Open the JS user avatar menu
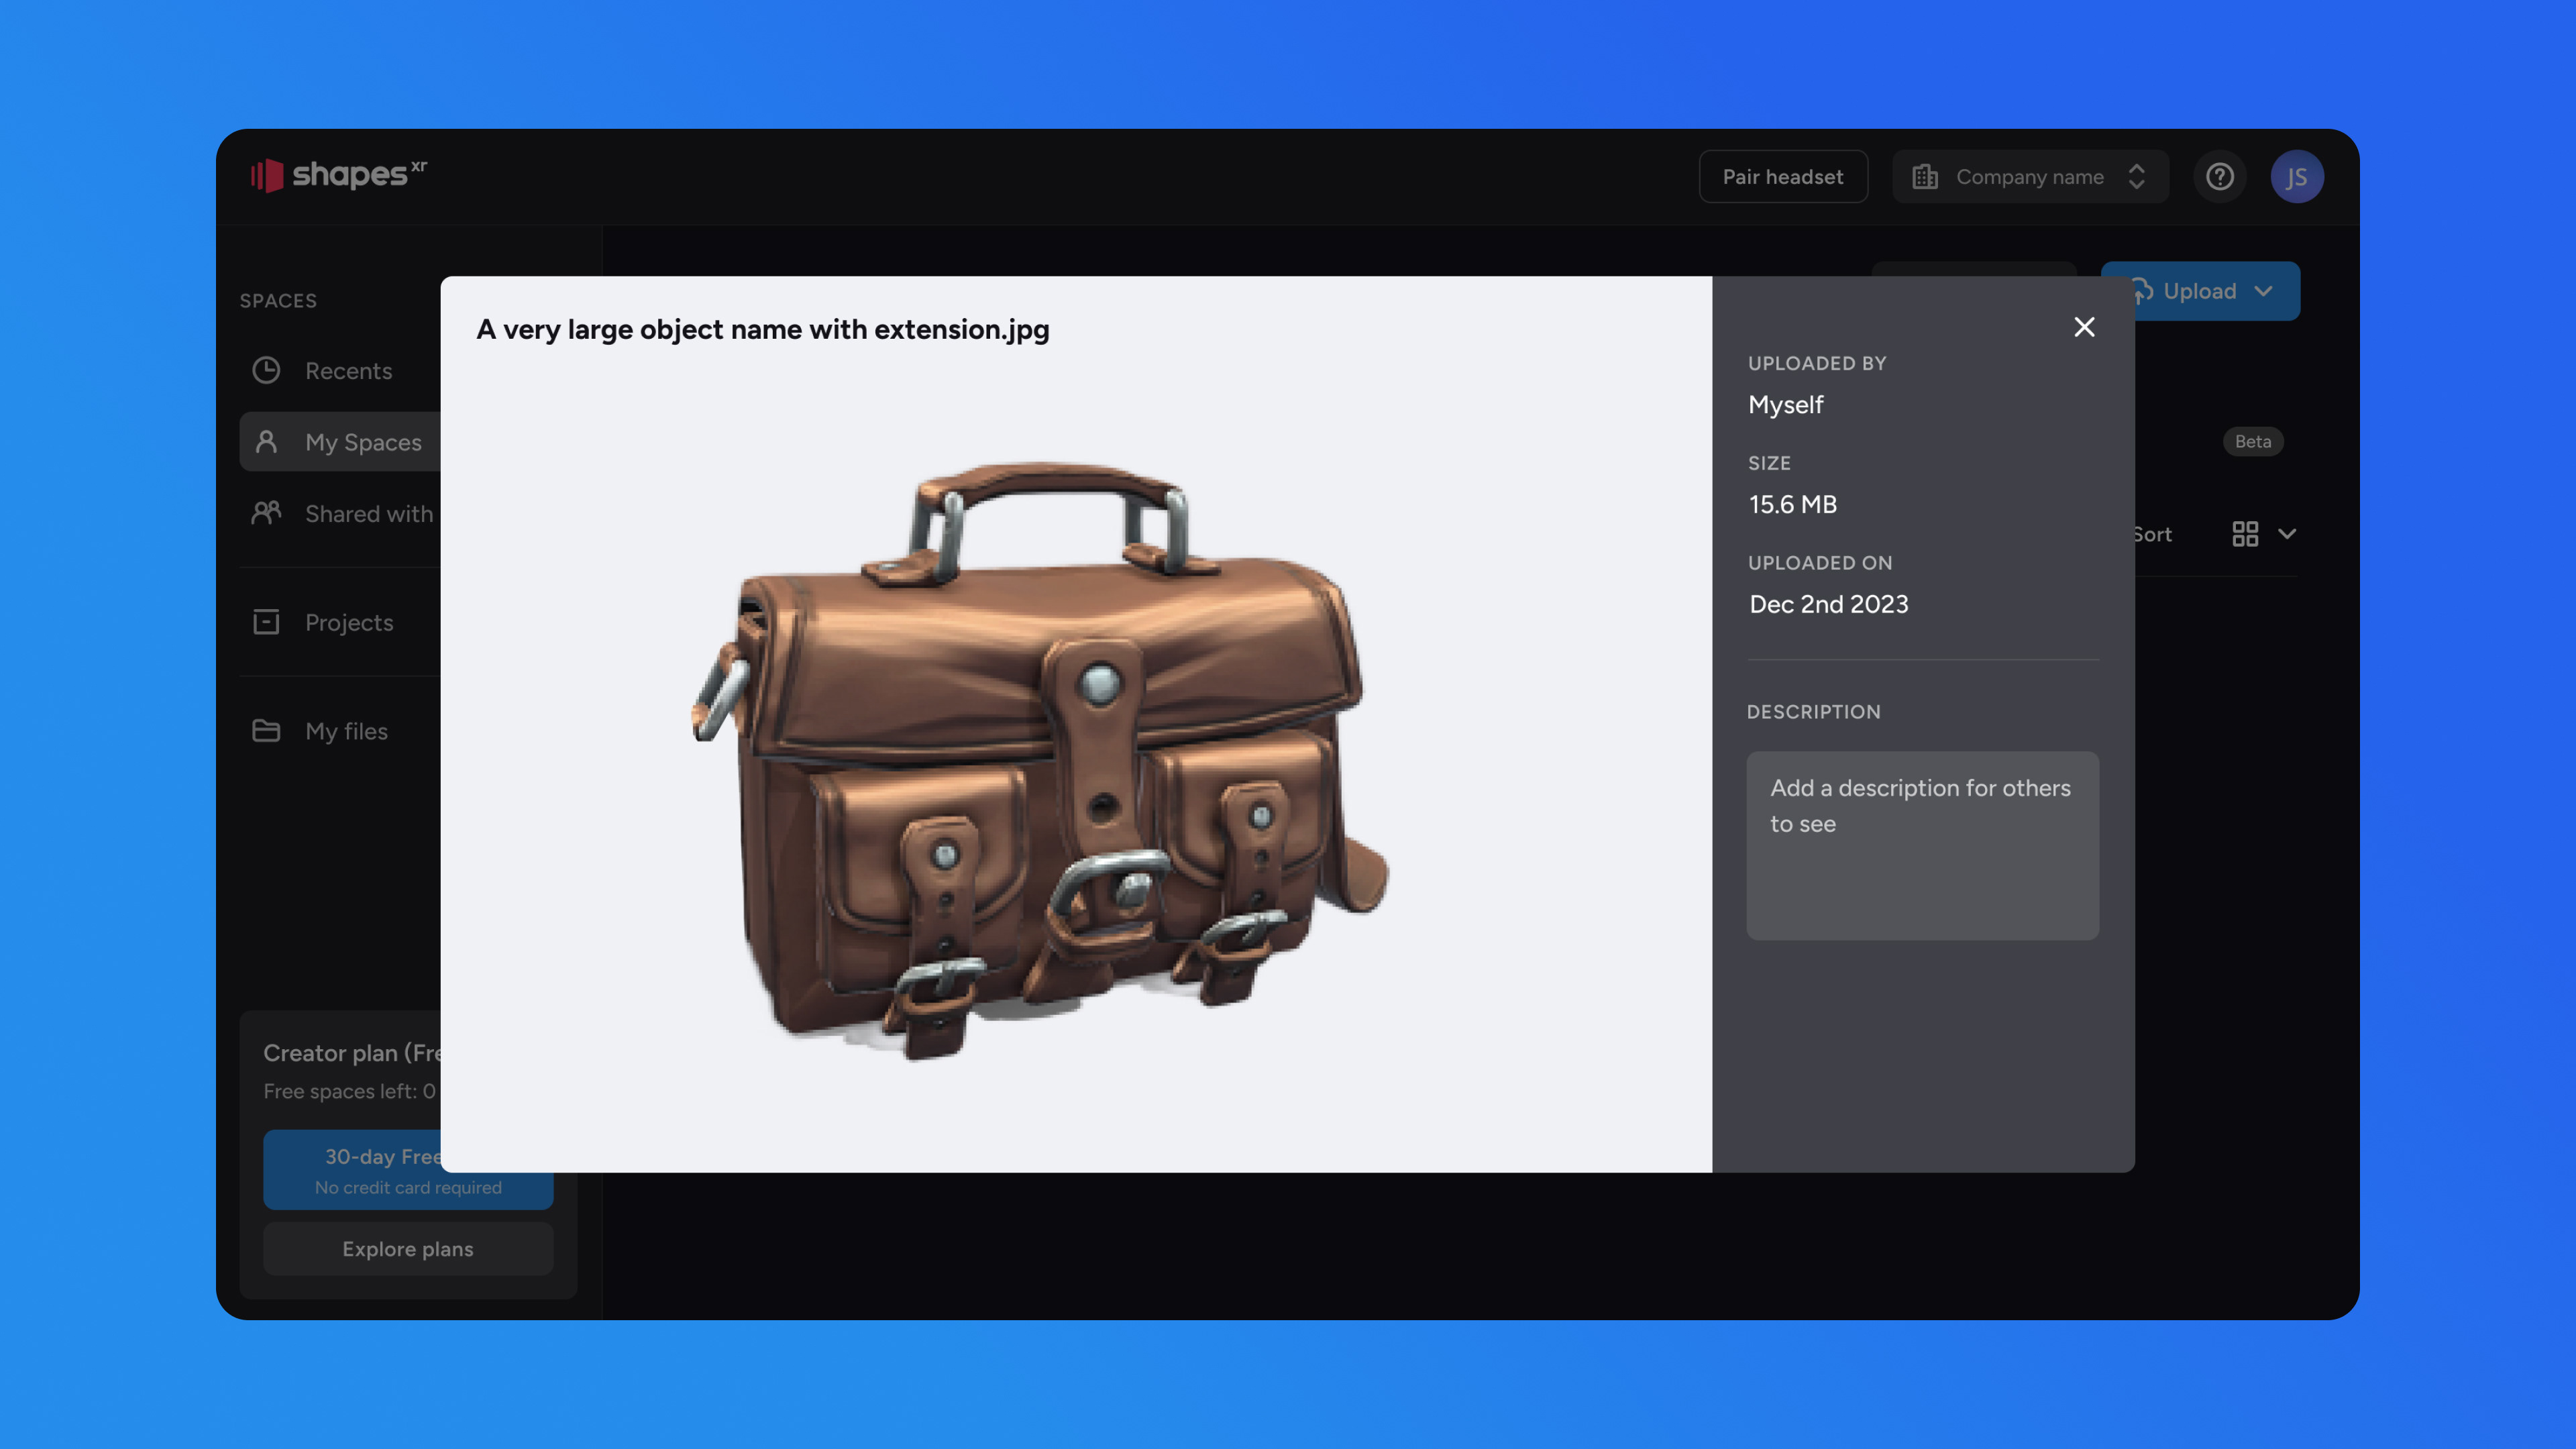 click(2296, 177)
